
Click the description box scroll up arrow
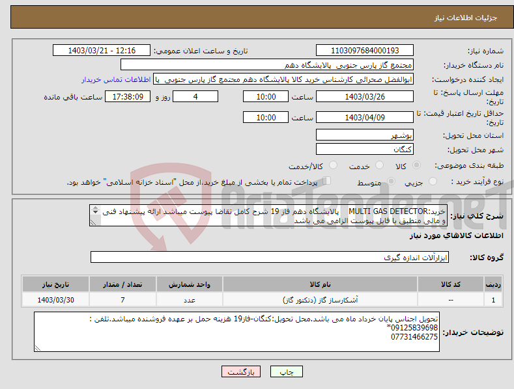coord(95,208)
